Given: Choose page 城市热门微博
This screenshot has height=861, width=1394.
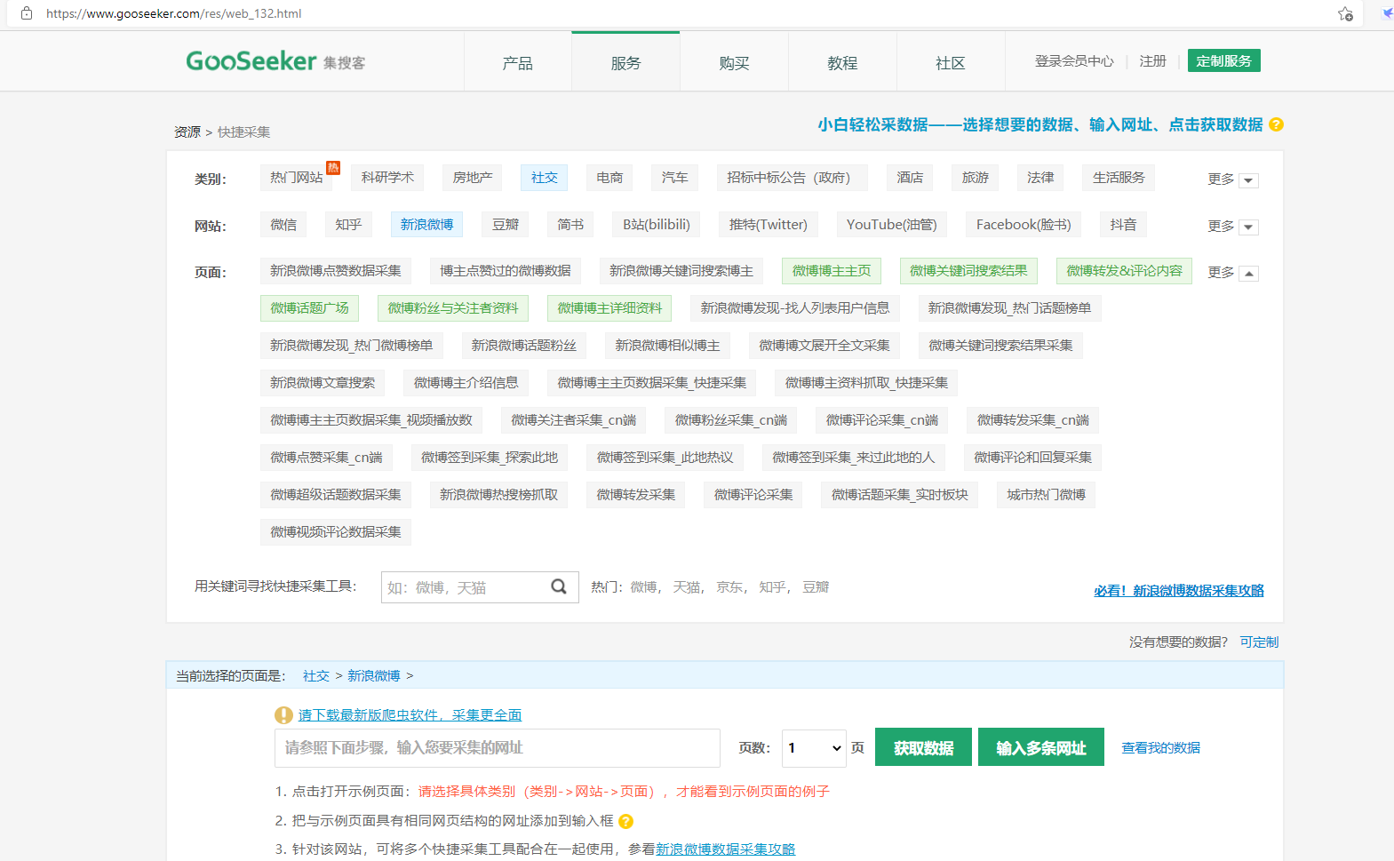Looking at the screenshot, I should [x=1046, y=495].
